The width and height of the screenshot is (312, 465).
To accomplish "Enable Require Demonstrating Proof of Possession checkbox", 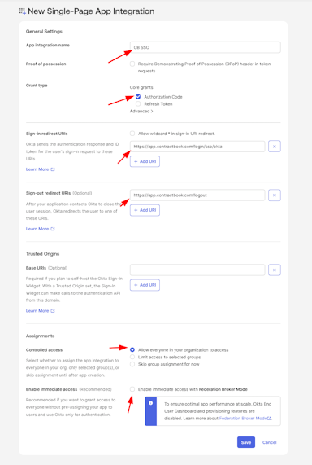I will (x=132, y=64).
